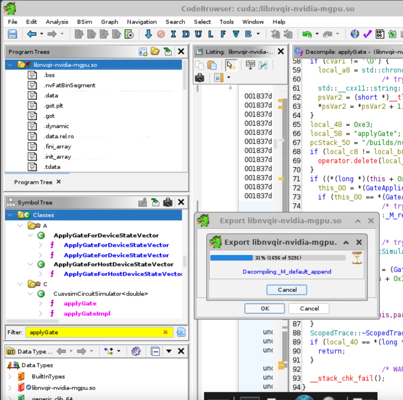Click the purple checkmark toolbar icon
403x400 pixels.
367,34
